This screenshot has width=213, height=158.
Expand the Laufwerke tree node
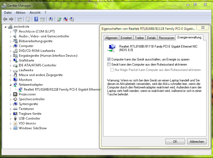[x=11, y=70]
